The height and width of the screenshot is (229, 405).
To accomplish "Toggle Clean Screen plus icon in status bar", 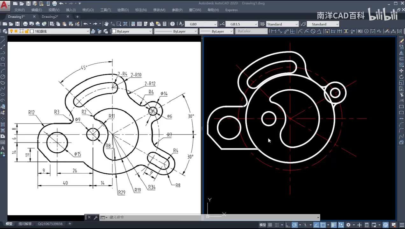I will point(359,225).
